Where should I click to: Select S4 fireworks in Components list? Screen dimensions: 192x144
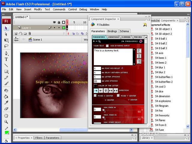click(162, 115)
